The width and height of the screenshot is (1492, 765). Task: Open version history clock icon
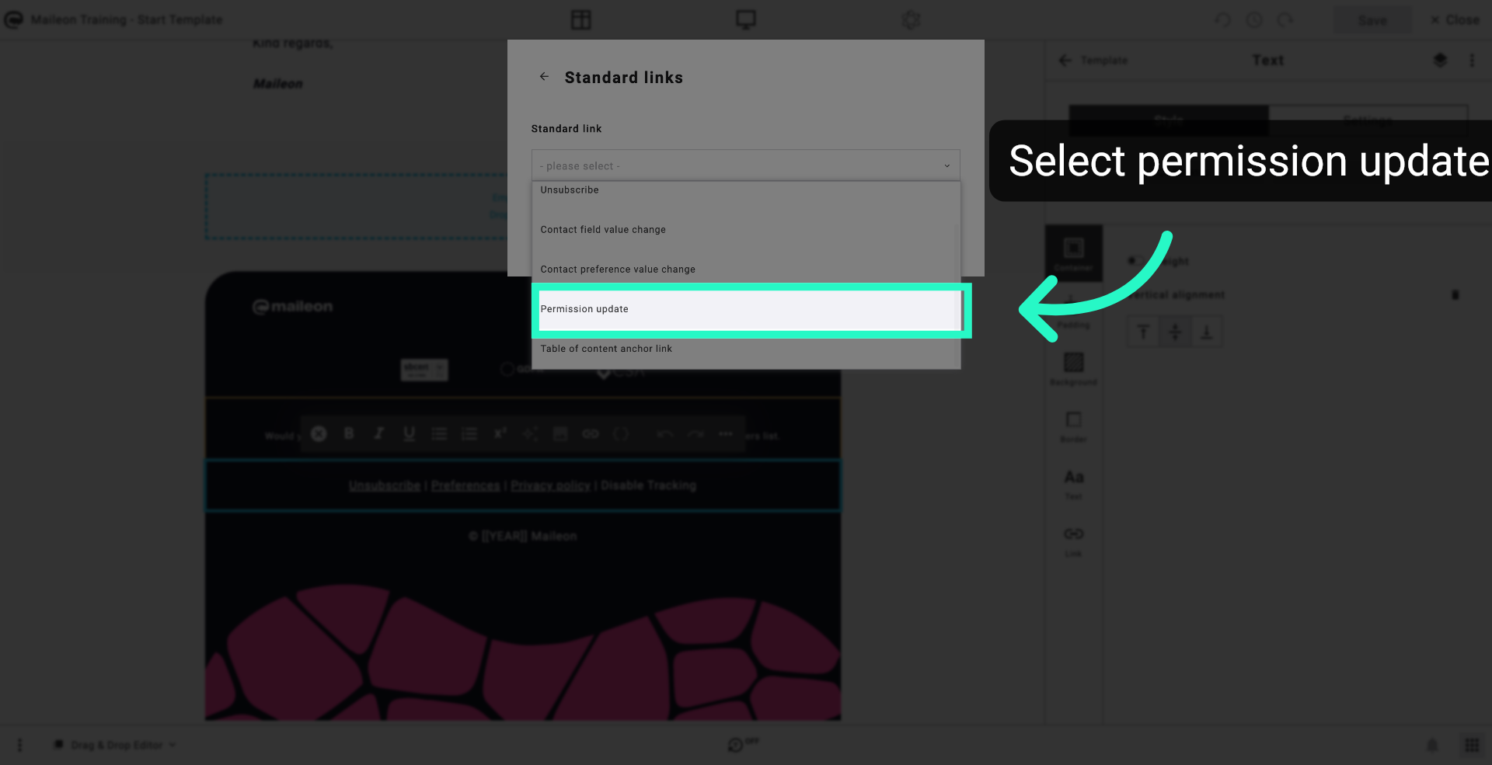[x=1254, y=19]
